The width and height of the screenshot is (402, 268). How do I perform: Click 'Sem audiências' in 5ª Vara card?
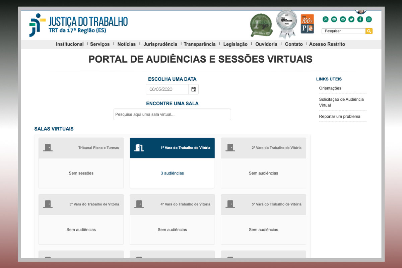tap(263, 230)
